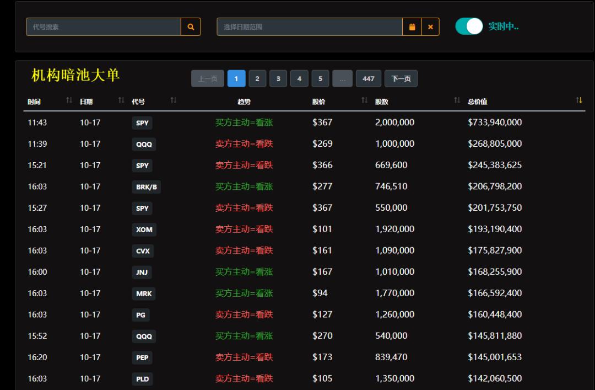Image resolution: width=595 pixels, height=390 pixels.
Task: Go to page 3
Action: [278, 78]
